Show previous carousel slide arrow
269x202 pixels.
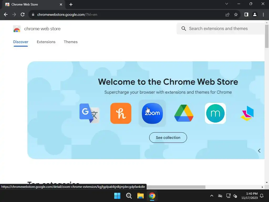tap(259, 151)
